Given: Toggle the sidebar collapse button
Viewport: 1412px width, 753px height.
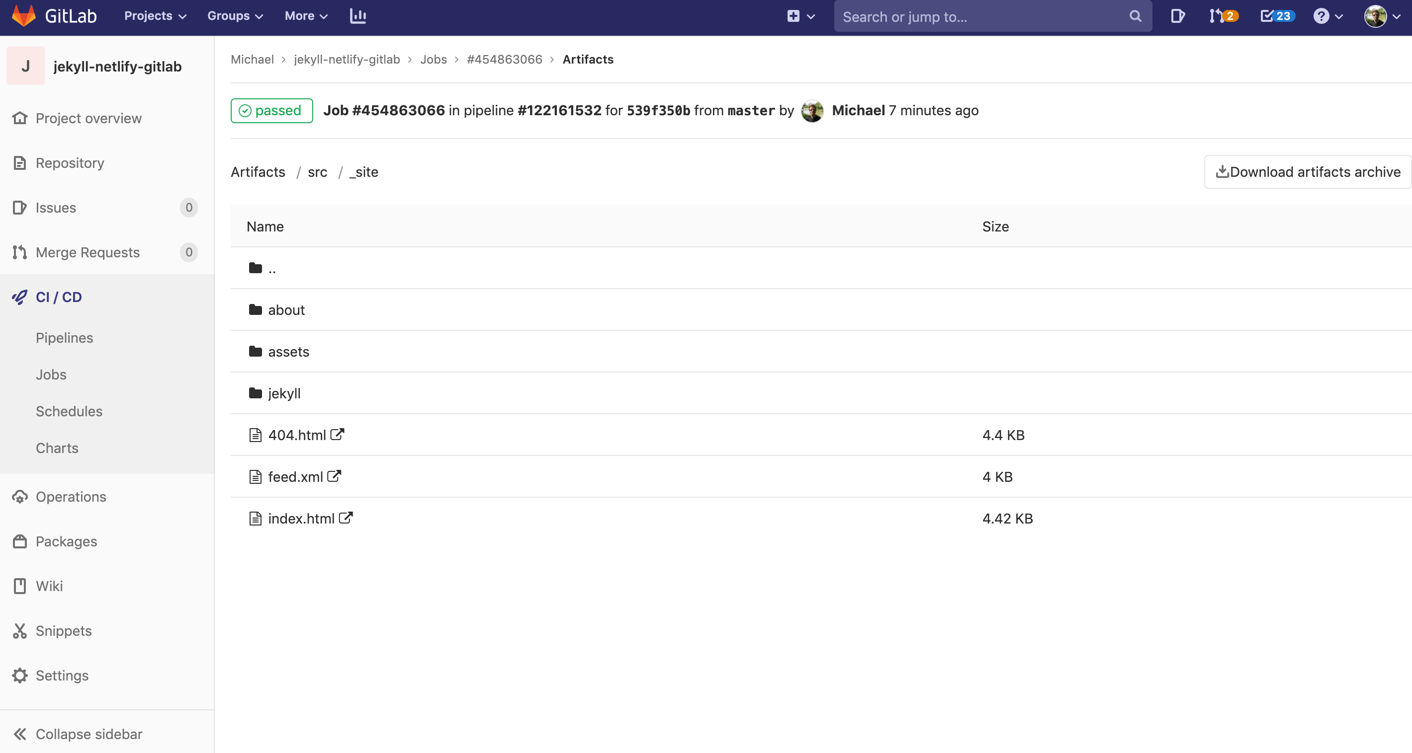Looking at the screenshot, I should [x=78, y=734].
